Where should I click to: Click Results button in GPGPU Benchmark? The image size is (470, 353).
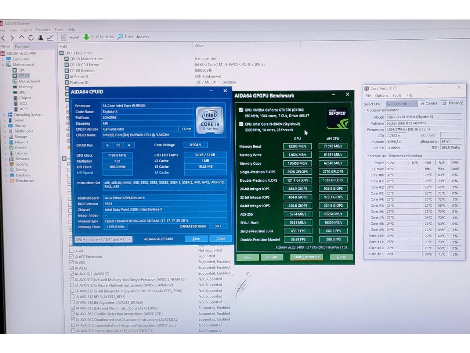(x=272, y=257)
